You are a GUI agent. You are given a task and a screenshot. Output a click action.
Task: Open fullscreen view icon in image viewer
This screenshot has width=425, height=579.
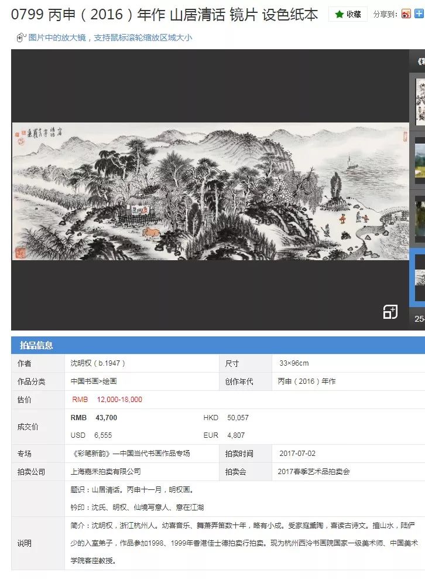pos(390,312)
